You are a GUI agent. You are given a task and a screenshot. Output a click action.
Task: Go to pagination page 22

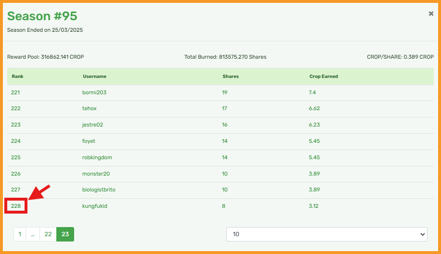pyautogui.click(x=48, y=234)
